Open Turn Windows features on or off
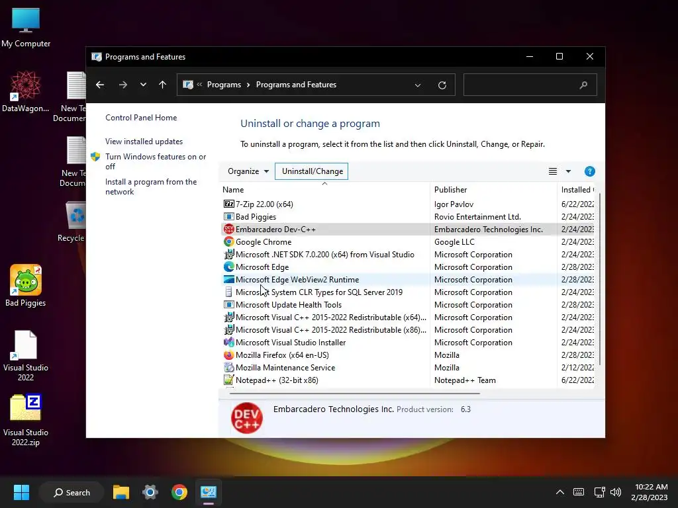 pos(156,161)
